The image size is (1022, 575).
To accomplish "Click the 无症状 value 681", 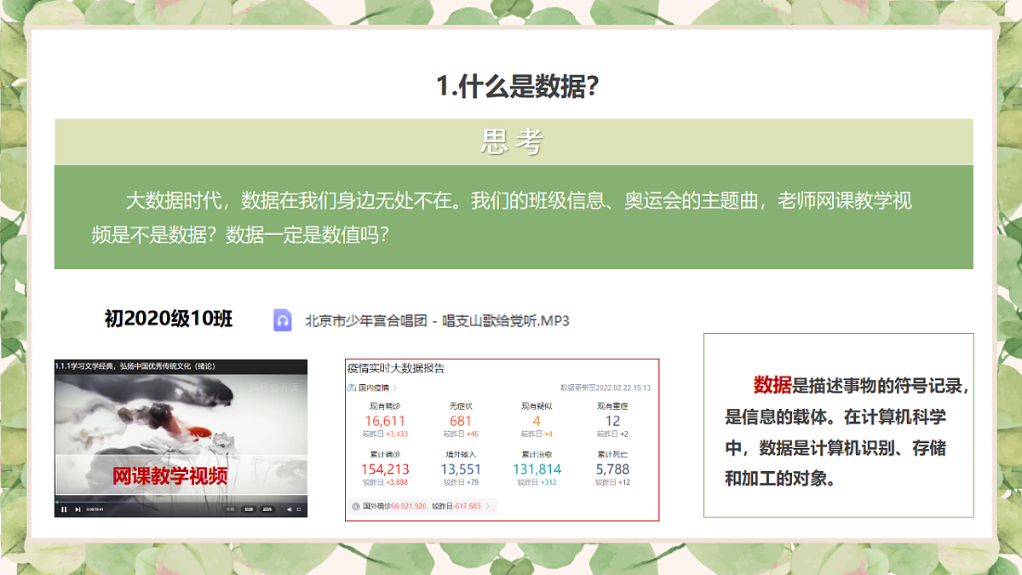I will click(x=461, y=421).
